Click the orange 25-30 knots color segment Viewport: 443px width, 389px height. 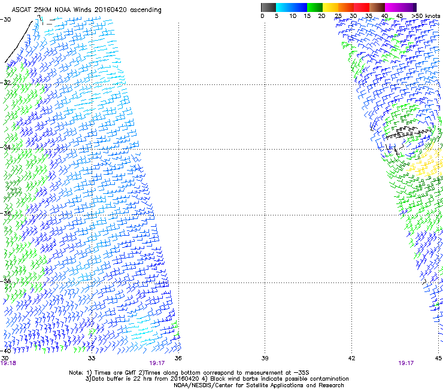[346, 7]
